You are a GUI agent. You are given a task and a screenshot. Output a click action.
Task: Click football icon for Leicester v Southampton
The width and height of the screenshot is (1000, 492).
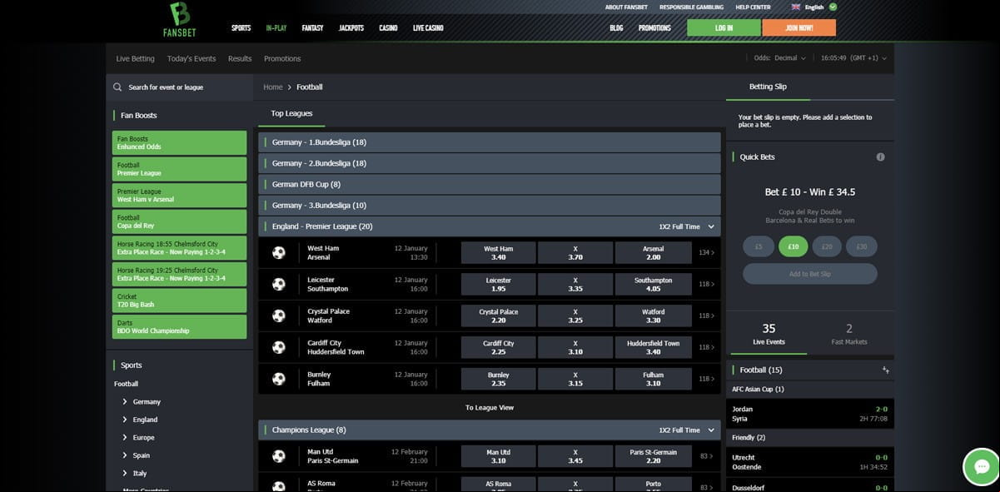(279, 284)
